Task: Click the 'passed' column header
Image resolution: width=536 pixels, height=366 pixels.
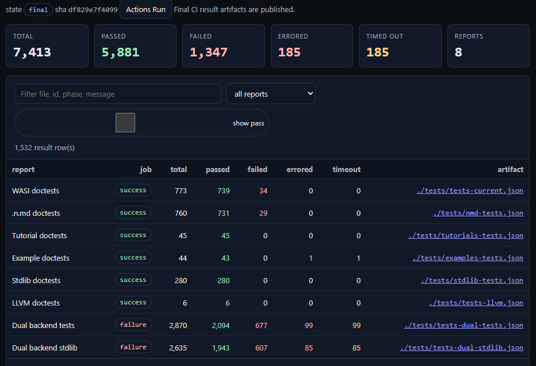Action: pyautogui.click(x=218, y=170)
